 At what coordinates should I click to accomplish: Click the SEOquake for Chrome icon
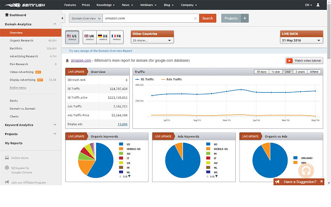7,168
